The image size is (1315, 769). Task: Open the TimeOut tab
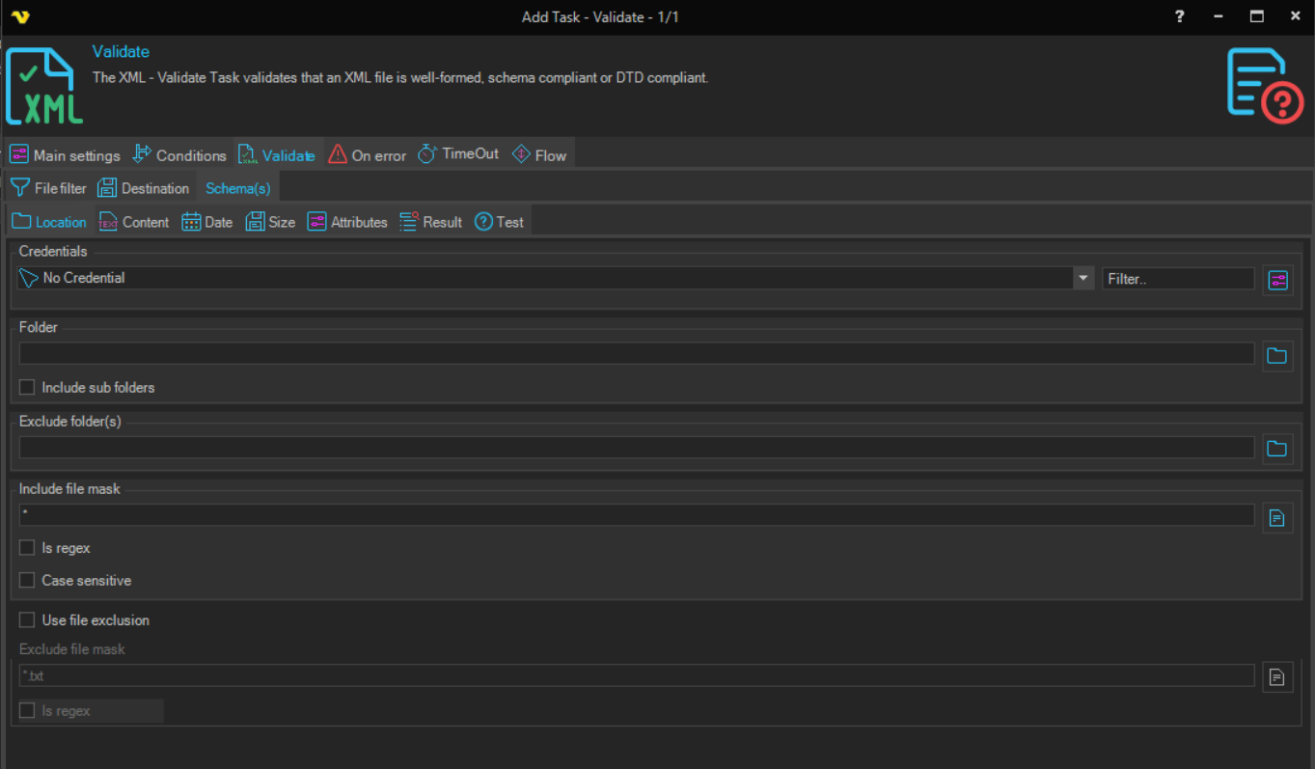coord(458,154)
